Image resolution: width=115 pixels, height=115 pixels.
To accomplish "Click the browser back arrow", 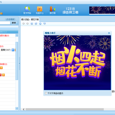I will [x=23, y=24].
